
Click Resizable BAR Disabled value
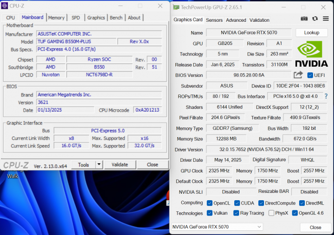(x=309, y=192)
